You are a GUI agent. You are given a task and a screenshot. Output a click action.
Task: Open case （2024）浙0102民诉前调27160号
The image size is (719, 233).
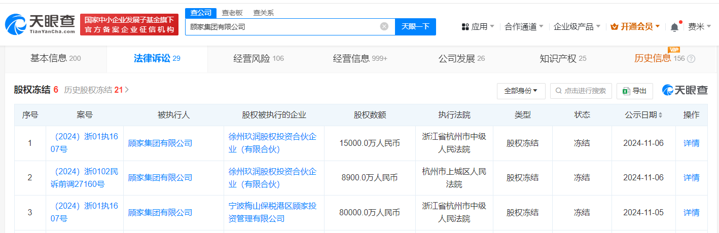click(85, 178)
